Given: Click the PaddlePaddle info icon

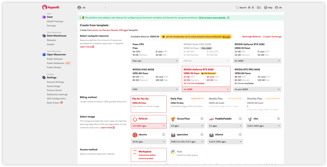Looking at the screenshot, I should pyautogui.click(x=240, y=119).
